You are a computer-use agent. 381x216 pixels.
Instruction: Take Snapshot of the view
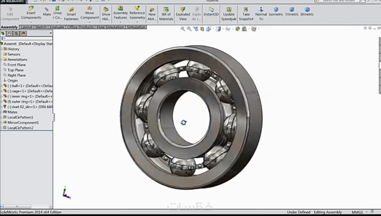coord(246,14)
